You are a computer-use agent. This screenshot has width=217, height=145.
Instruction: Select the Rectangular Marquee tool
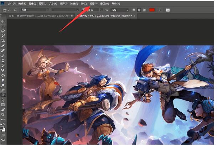(x=3, y=26)
